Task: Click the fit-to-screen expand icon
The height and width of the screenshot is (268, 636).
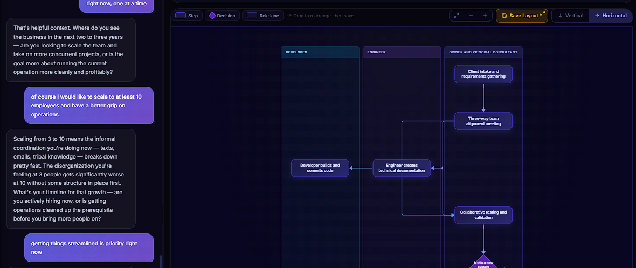Action: (x=457, y=16)
